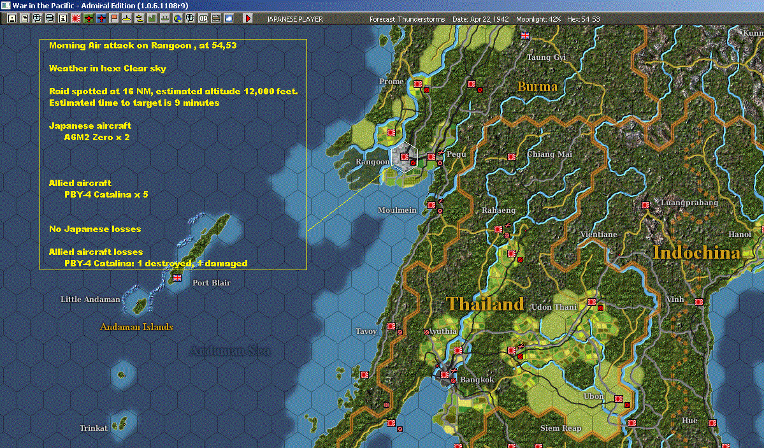This screenshot has height=448, width=764.
Task: Select the red plane on green background icon
Action: [x=89, y=18]
